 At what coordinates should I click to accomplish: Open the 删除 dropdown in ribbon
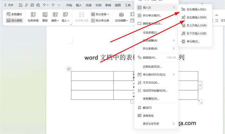point(55,17)
